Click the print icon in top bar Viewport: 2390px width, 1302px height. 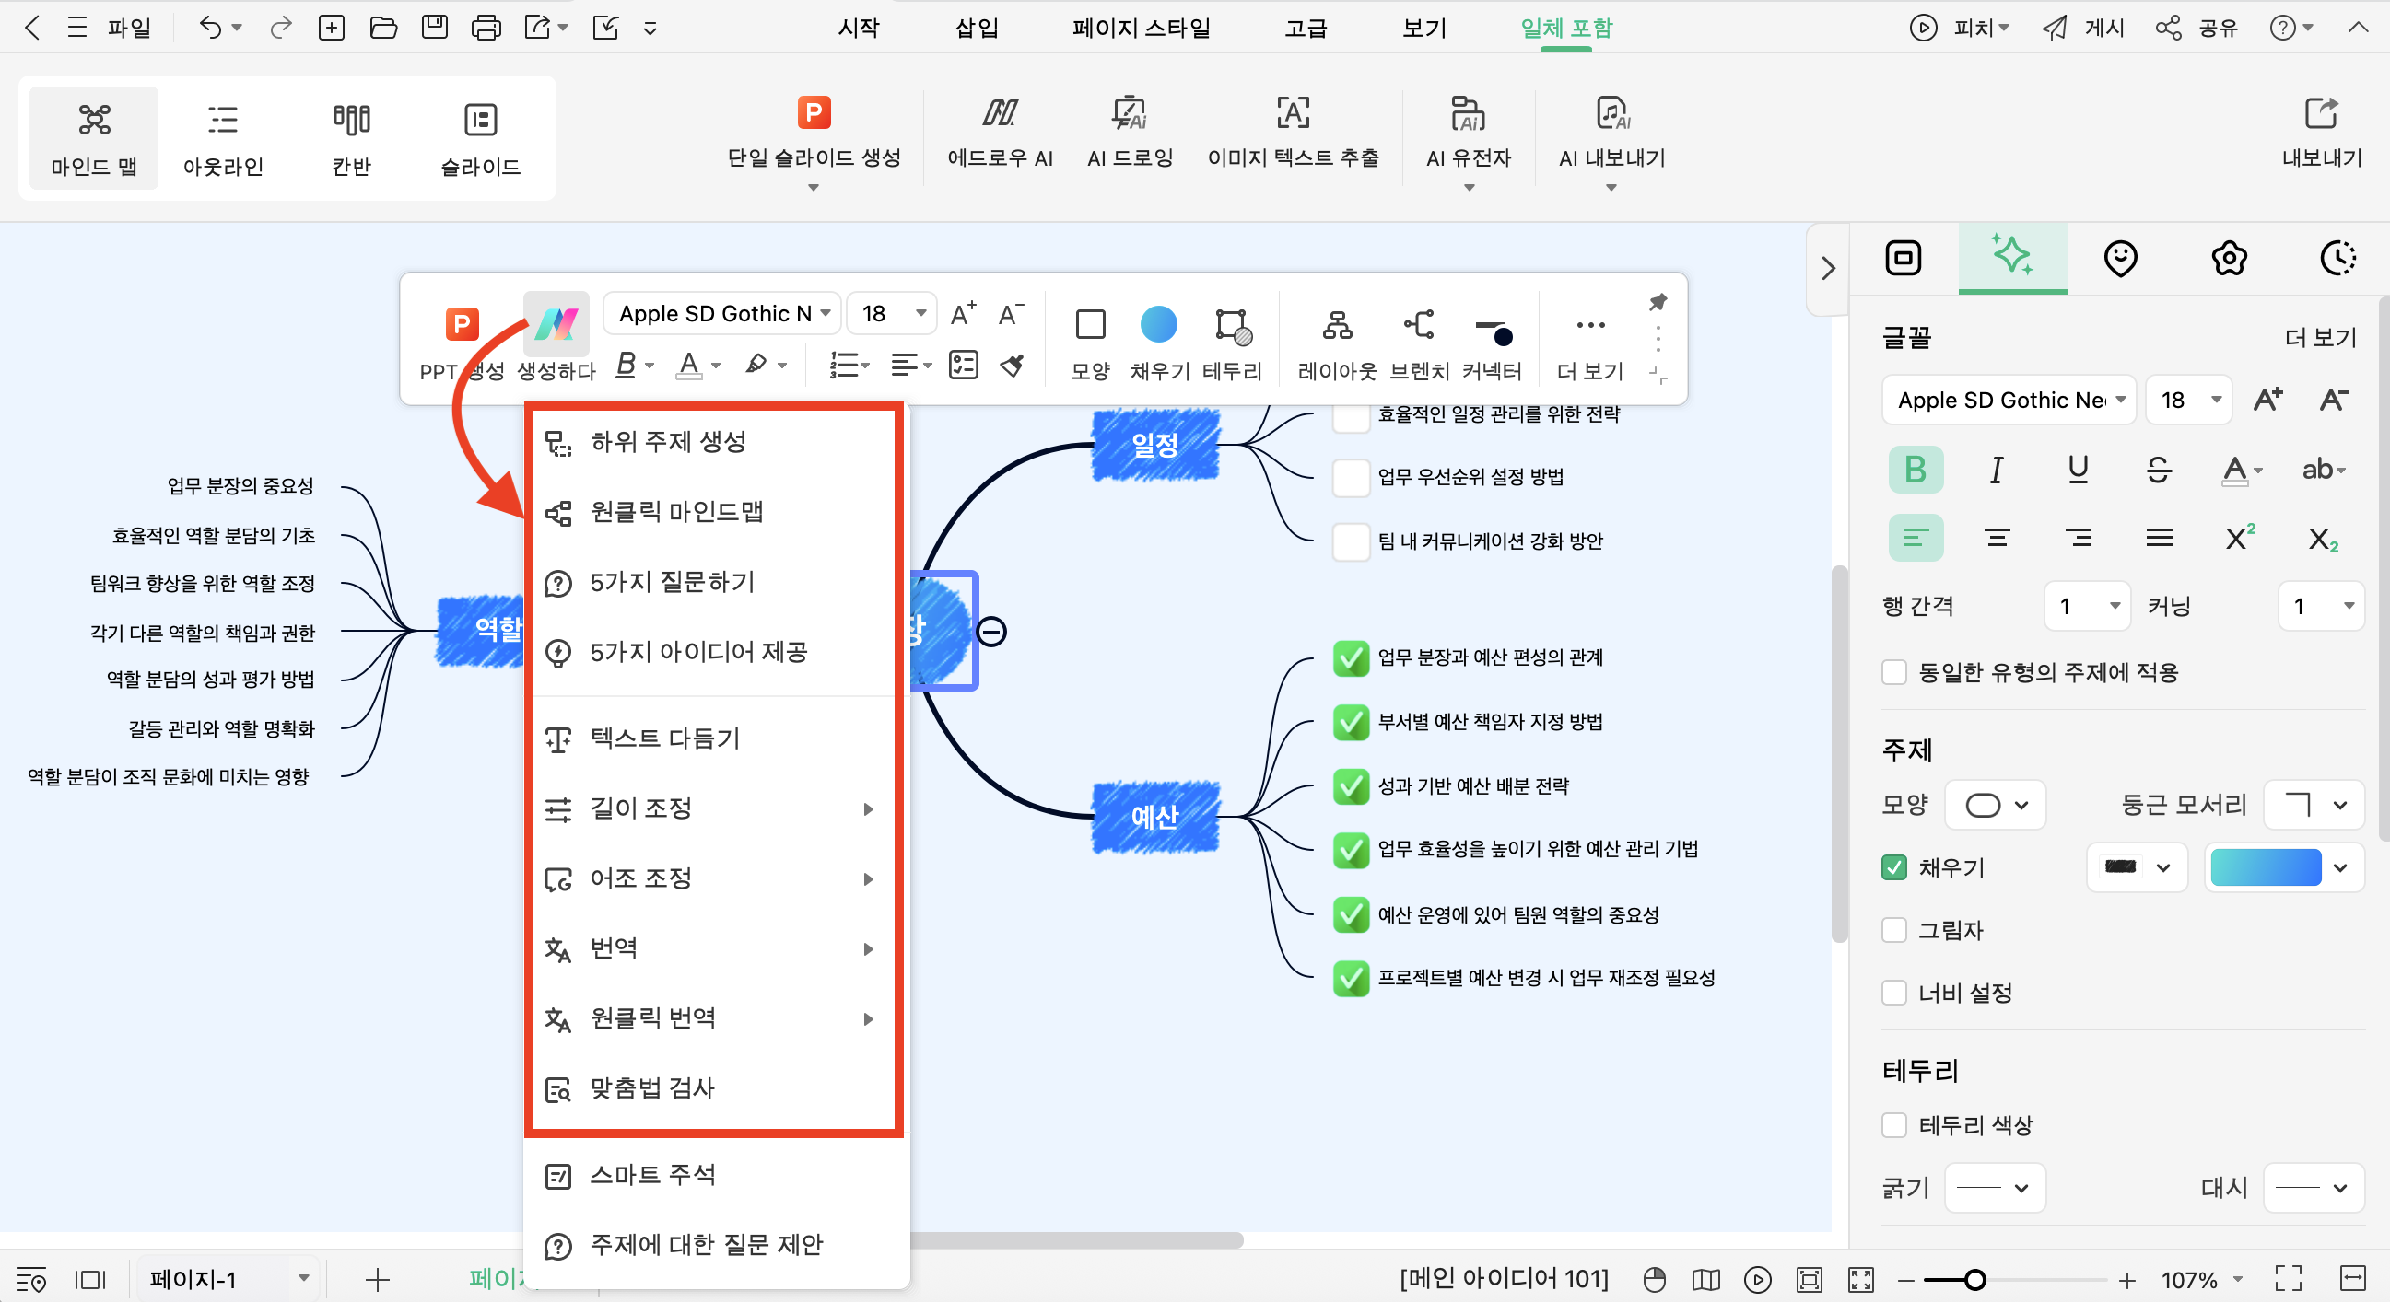click(x=486, y=28)
